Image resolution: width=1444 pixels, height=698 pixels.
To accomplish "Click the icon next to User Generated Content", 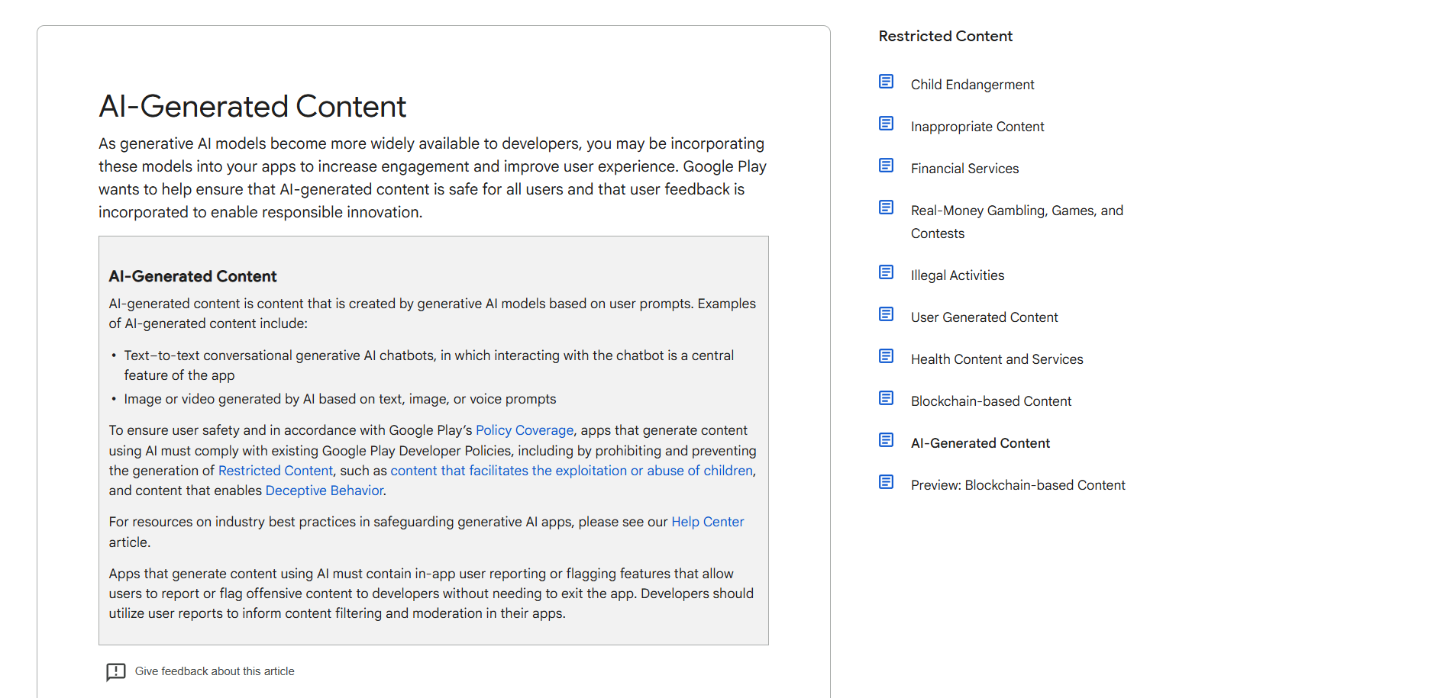I will tap(886, 314).
